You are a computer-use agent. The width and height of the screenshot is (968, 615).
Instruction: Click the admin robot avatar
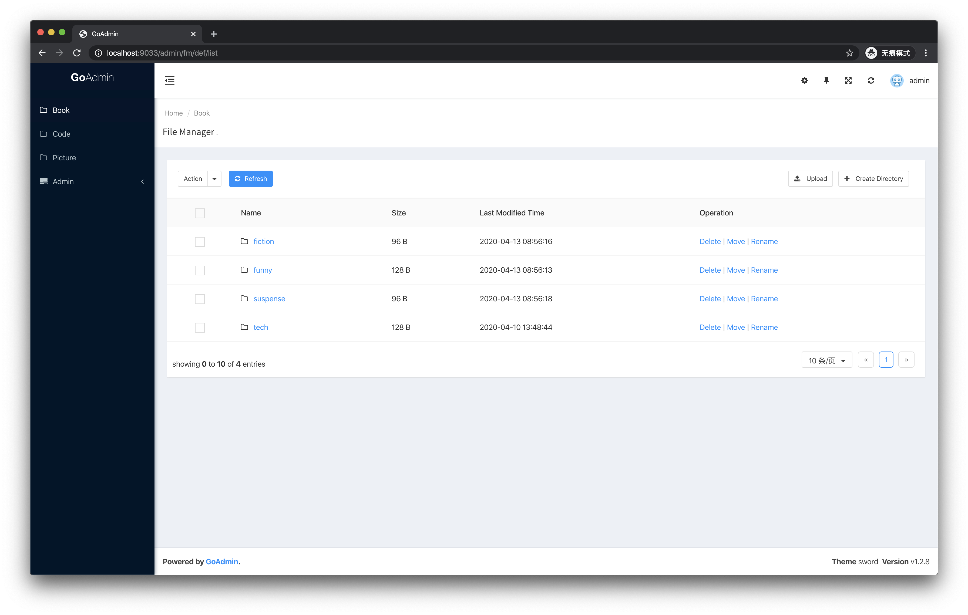[x=896, y=80]
